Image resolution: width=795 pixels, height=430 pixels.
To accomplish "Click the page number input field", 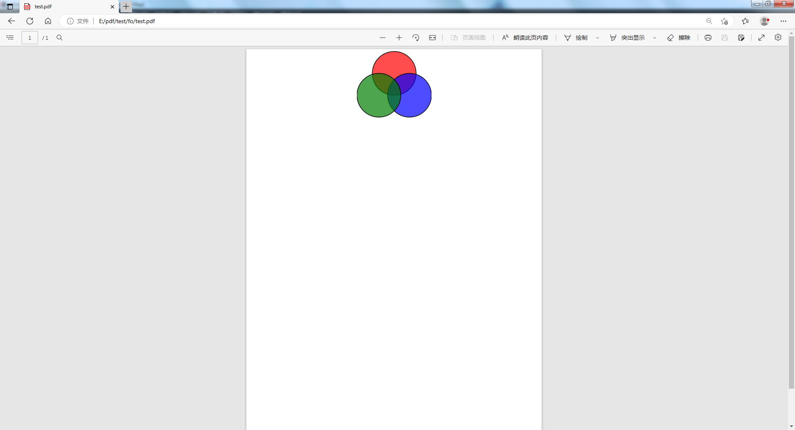I will coord(30,38).
